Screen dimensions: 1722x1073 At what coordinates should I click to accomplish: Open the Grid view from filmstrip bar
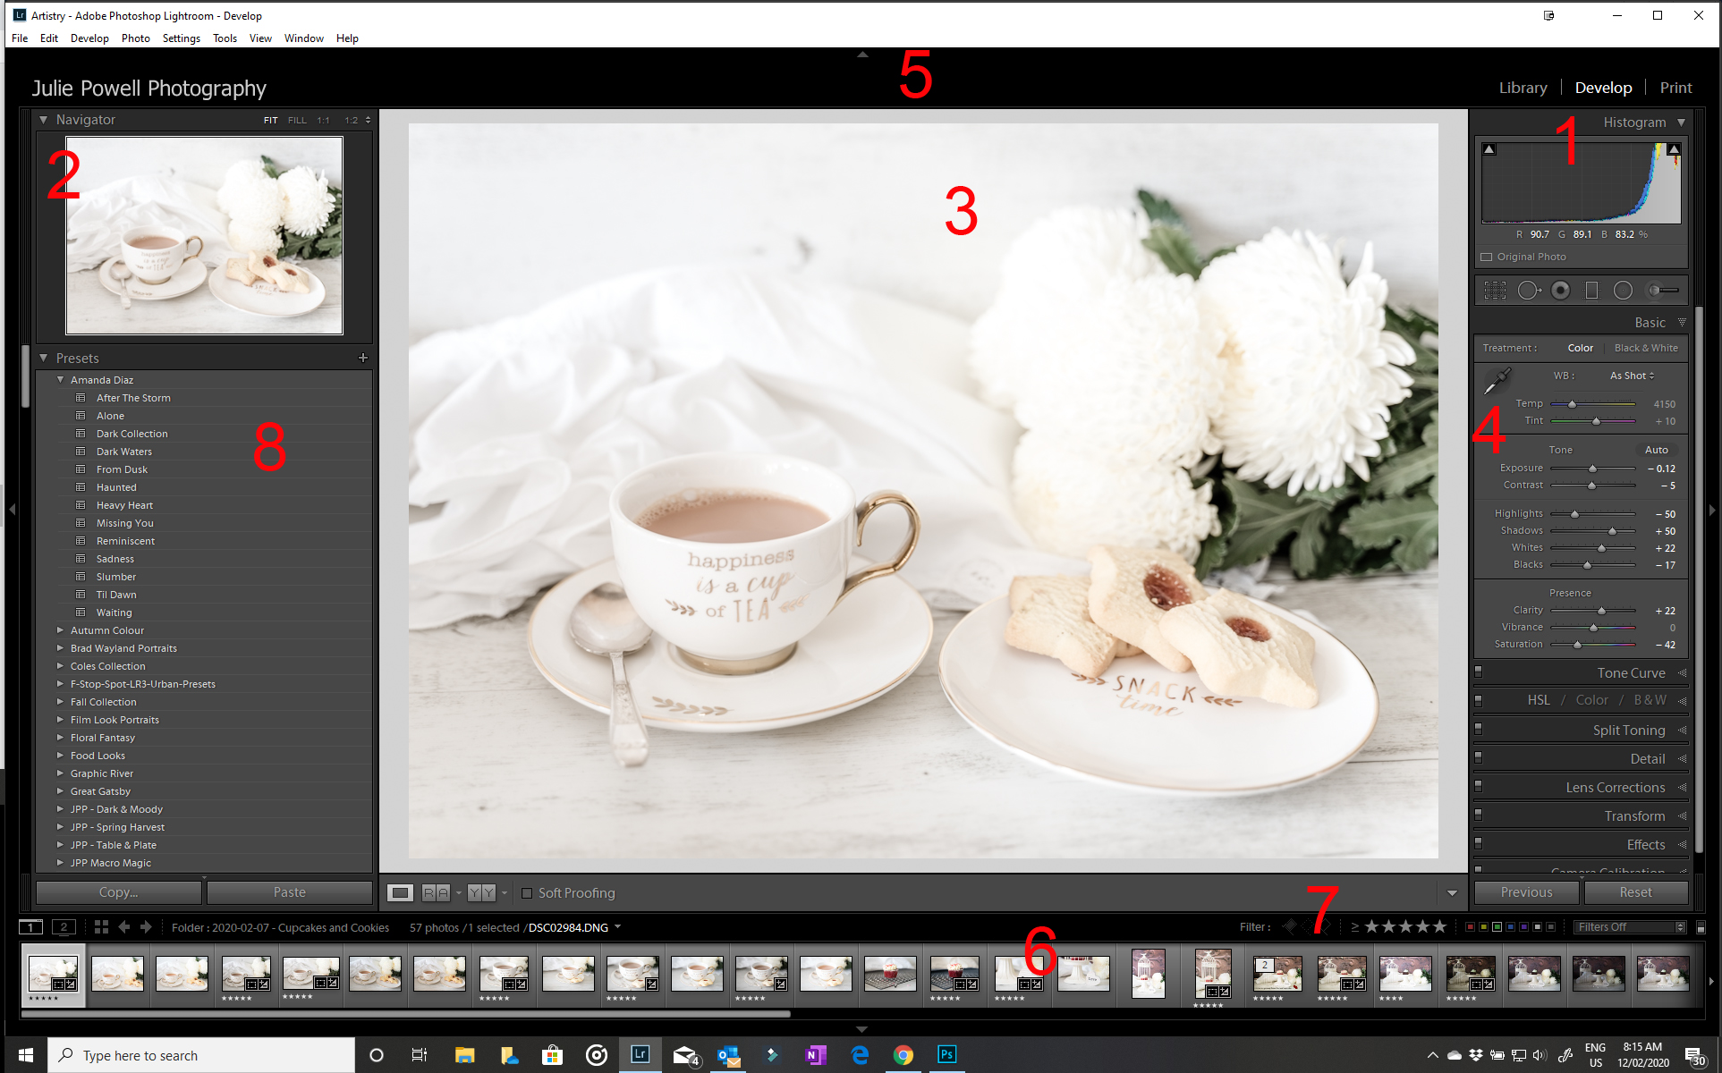click(x=101, y=927)
